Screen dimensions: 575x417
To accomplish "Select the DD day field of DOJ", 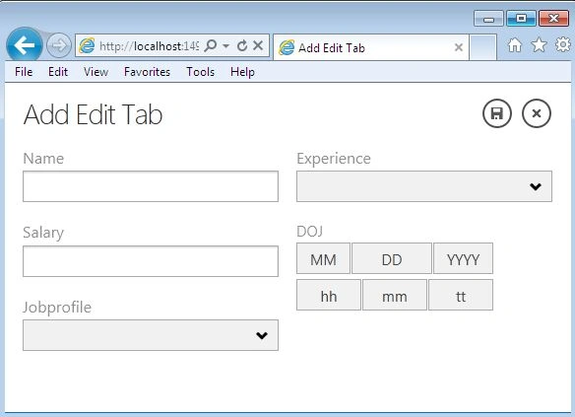I will tap(392, 258).
